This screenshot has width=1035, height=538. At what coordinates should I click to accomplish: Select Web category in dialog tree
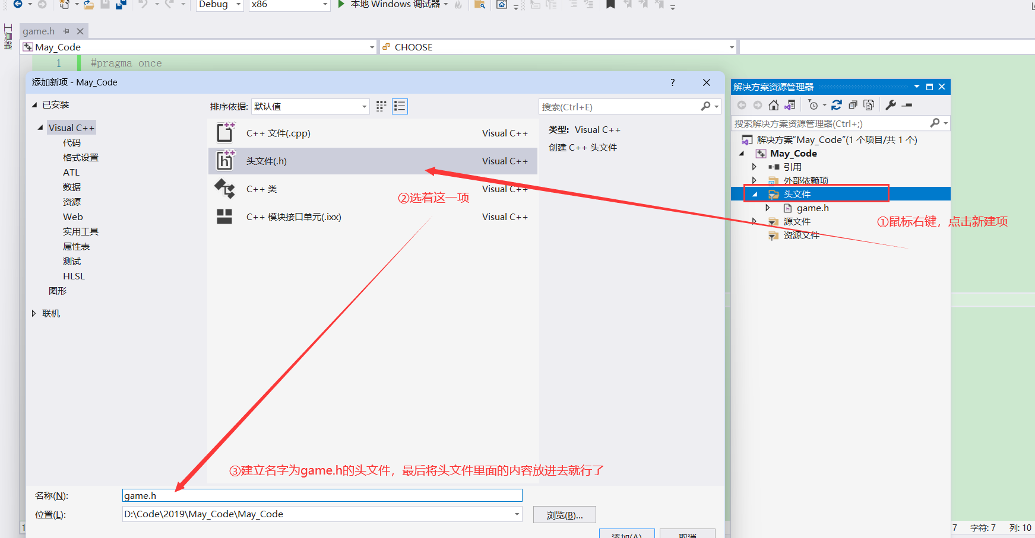[x=73, y=217]
